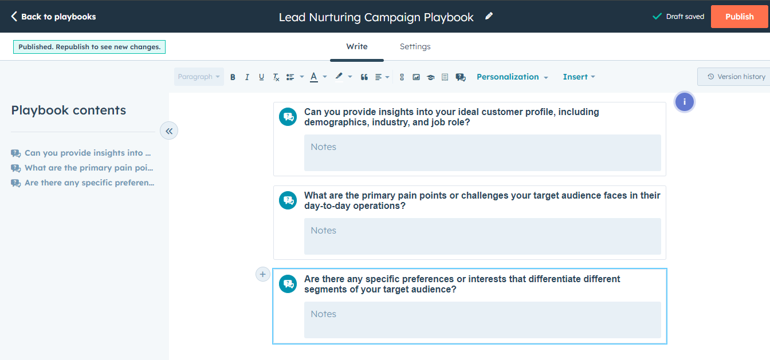Click the clear formatting icon
770x360 pixels.
click(x=276, y=77)
